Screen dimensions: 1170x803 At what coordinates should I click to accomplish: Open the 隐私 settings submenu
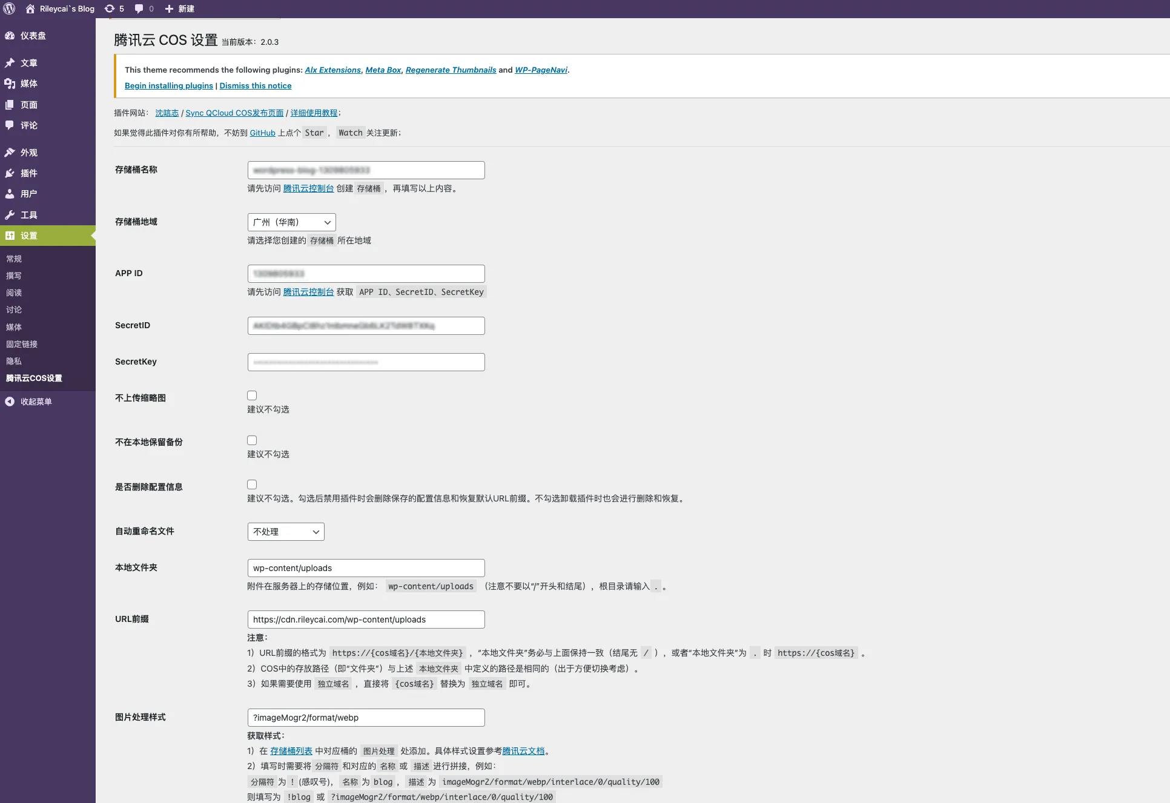14,361
